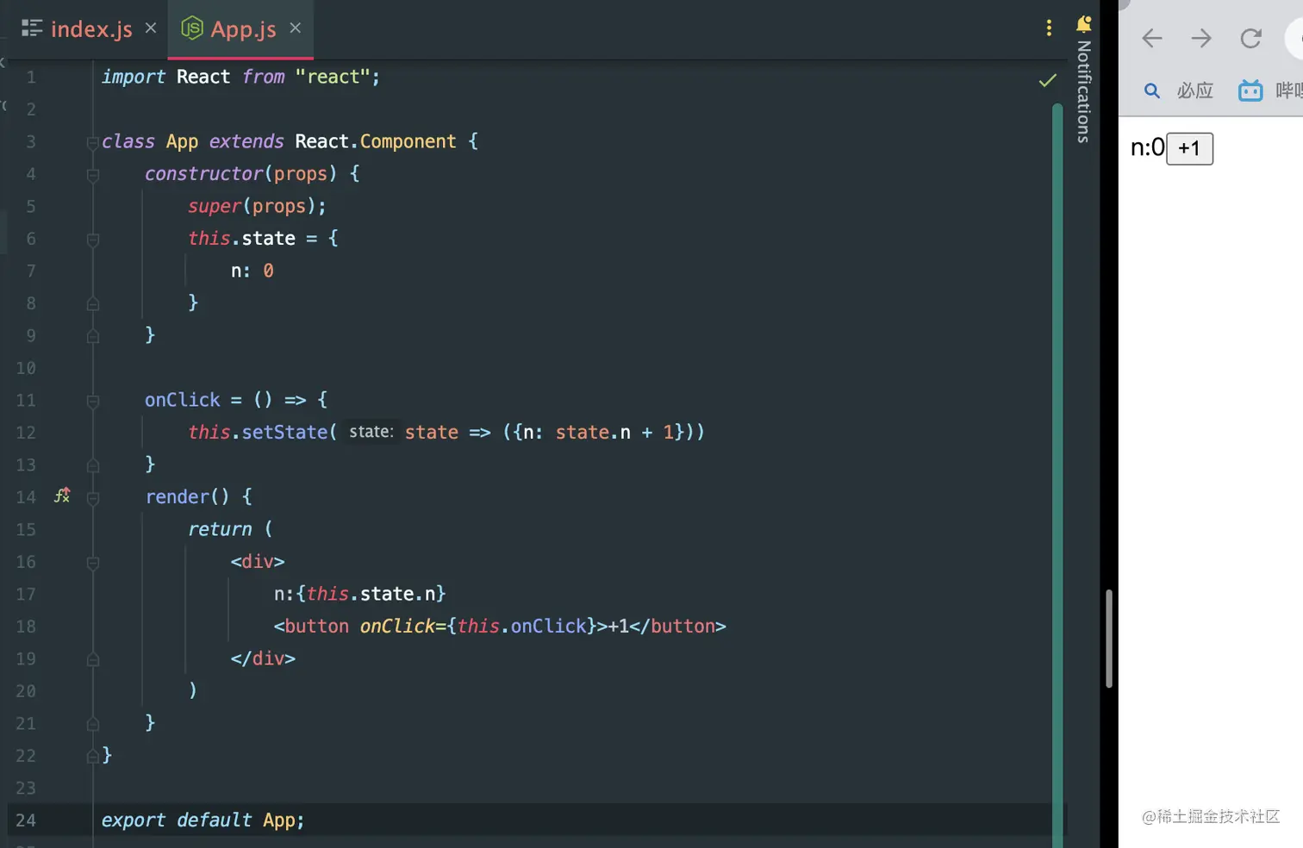Collapse the div element fold marker
Screen dimensions: 1303x848
click(93, 563)
